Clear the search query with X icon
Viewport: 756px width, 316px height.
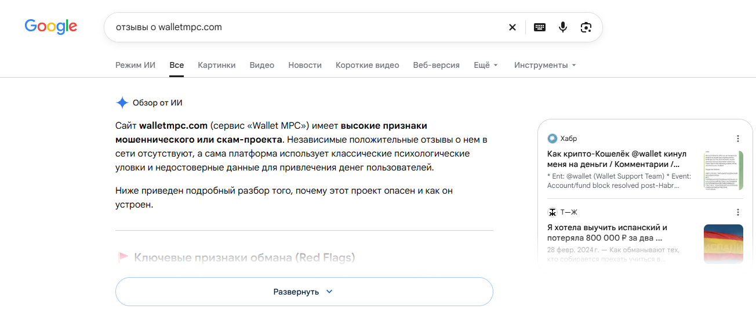(x=512, y=27)
